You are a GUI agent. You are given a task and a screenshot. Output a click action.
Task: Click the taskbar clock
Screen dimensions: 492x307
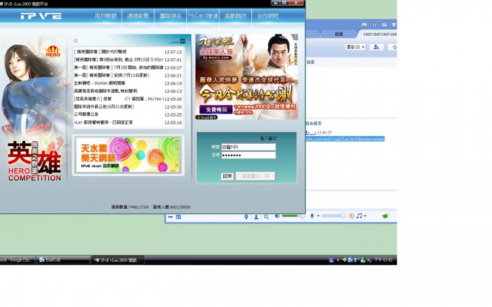(383, 260)
